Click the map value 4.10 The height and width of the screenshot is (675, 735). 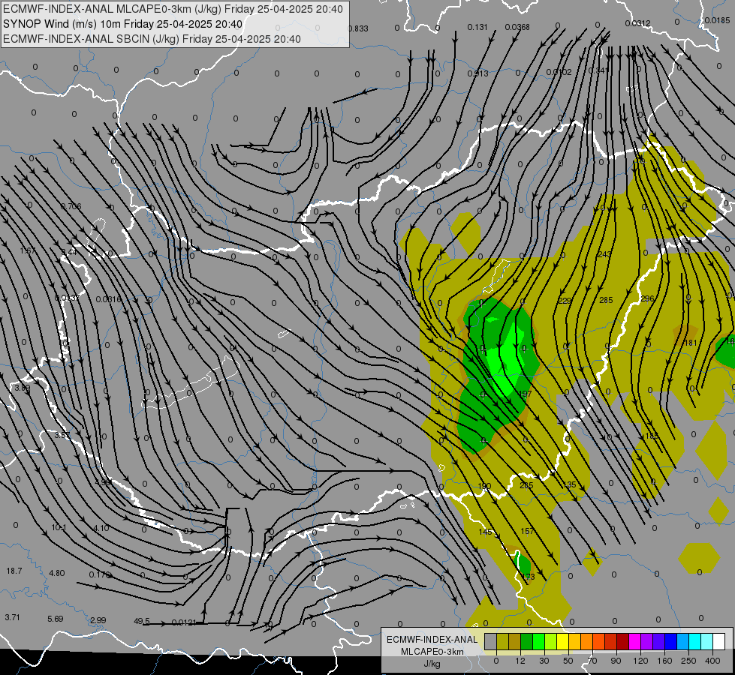101,528
